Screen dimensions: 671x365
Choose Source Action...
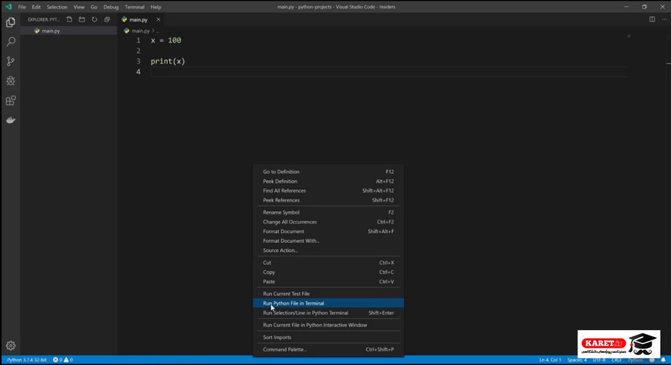tap(328, 250)
